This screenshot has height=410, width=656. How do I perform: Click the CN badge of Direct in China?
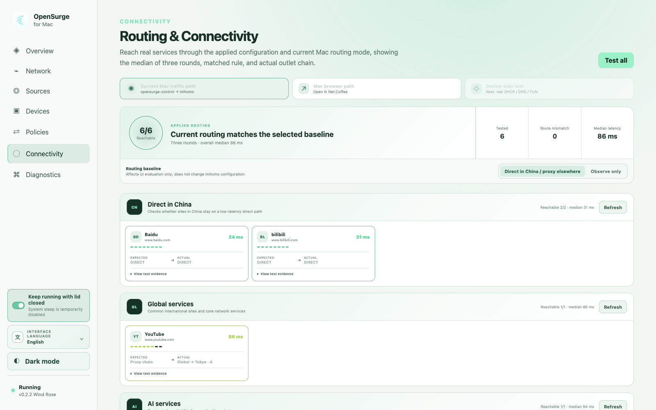(x=134, y=207)
